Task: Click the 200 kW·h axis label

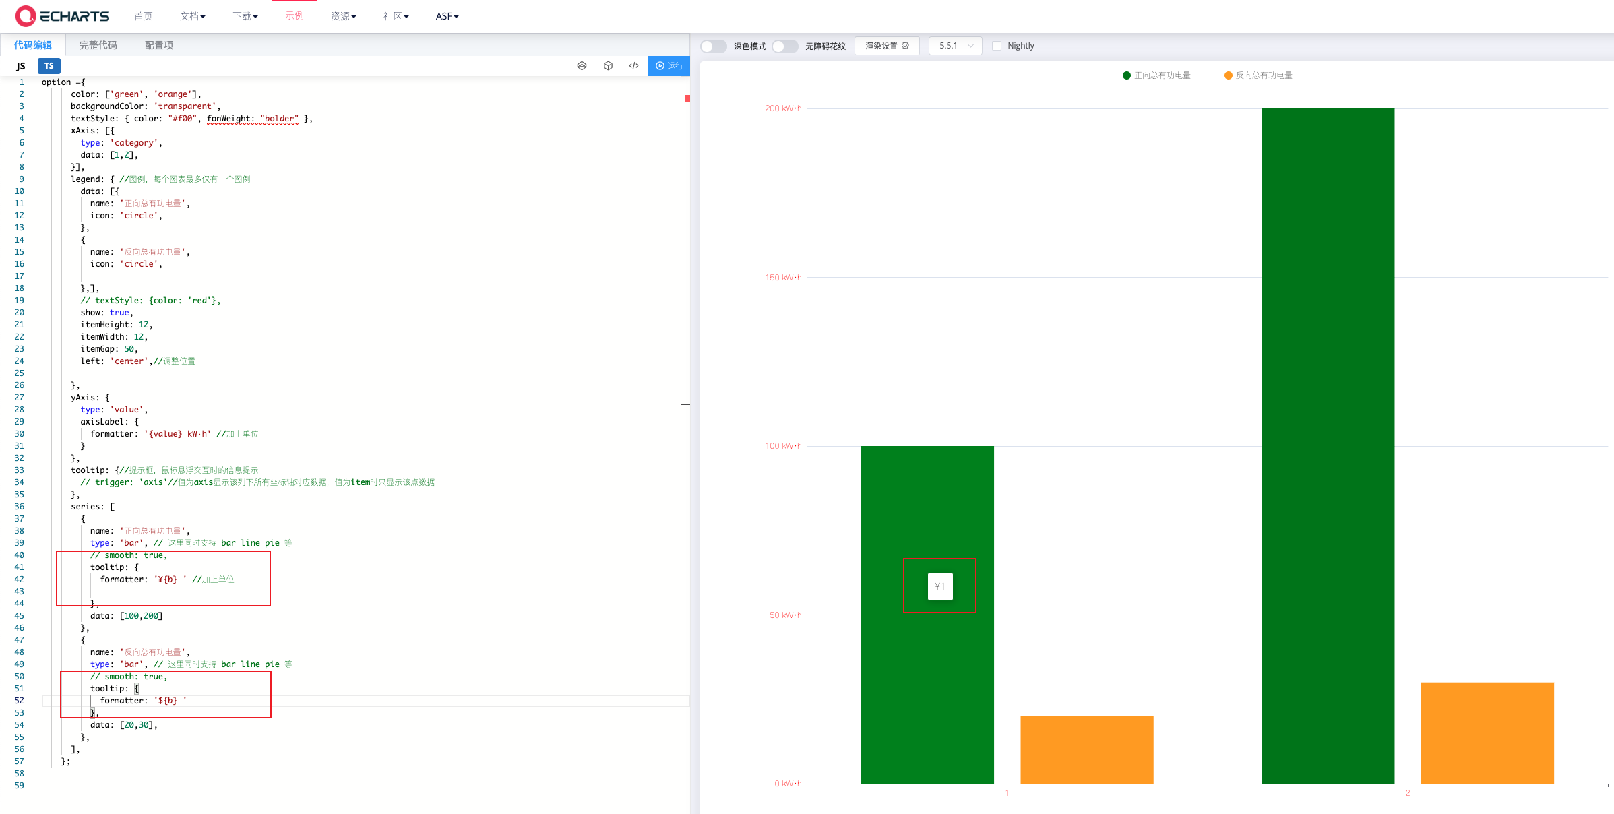Action: click(x=783, y=108)
